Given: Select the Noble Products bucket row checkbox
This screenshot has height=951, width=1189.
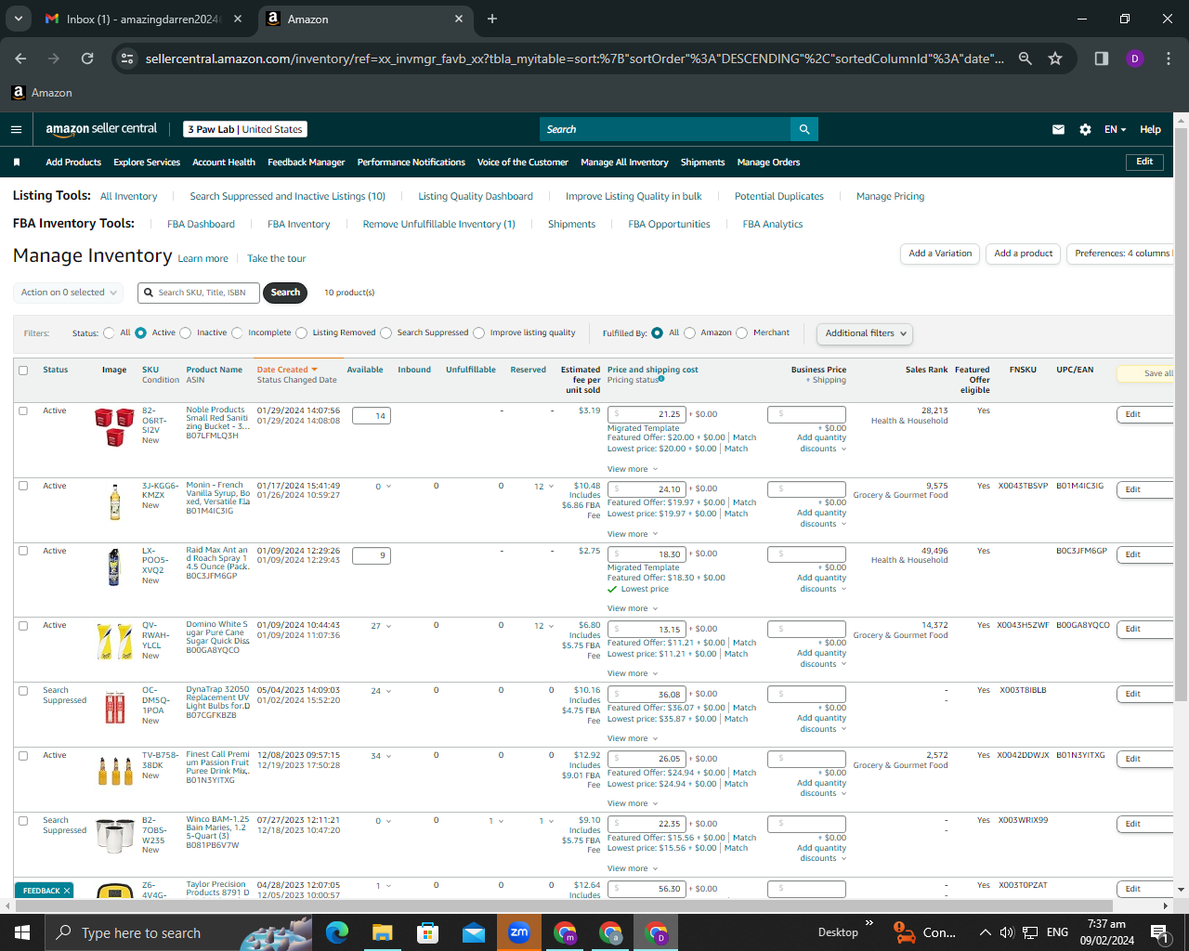Looking at the screenshot, I should [x=23, y=410].
